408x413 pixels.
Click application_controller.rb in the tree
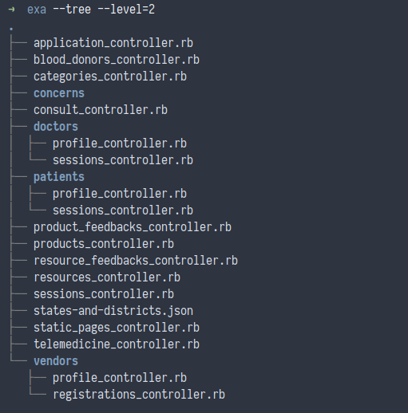(x=113, y=43)
